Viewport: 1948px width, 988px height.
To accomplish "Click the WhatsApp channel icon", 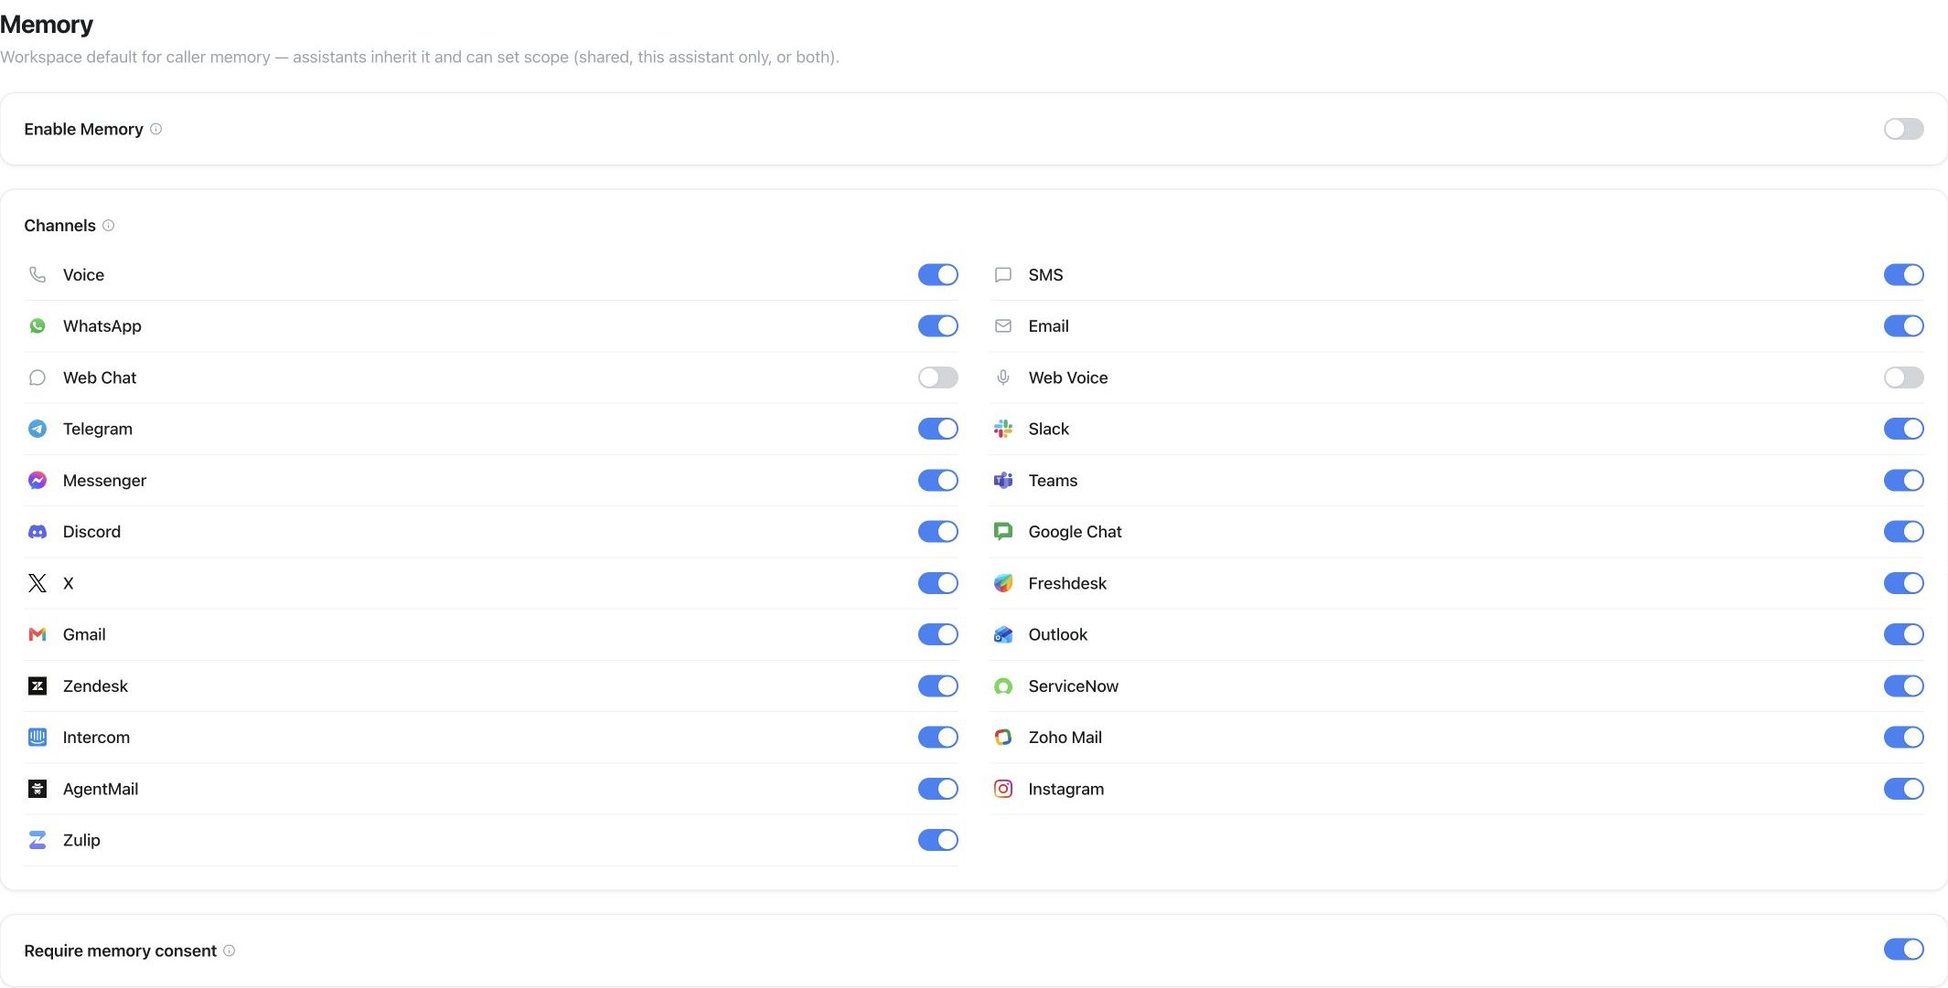I will click(37, 326).
